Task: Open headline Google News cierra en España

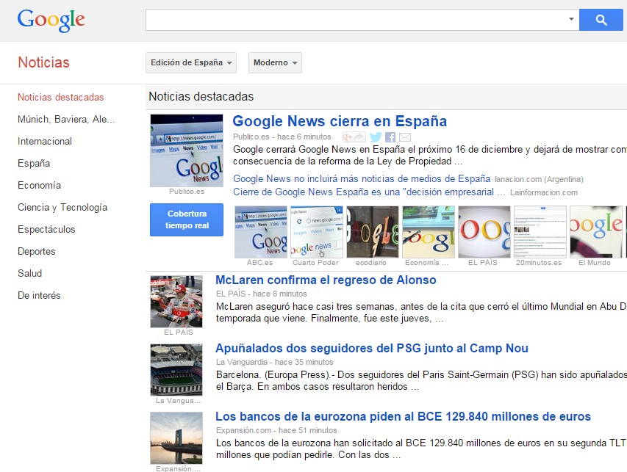Action: click(340, 121)
